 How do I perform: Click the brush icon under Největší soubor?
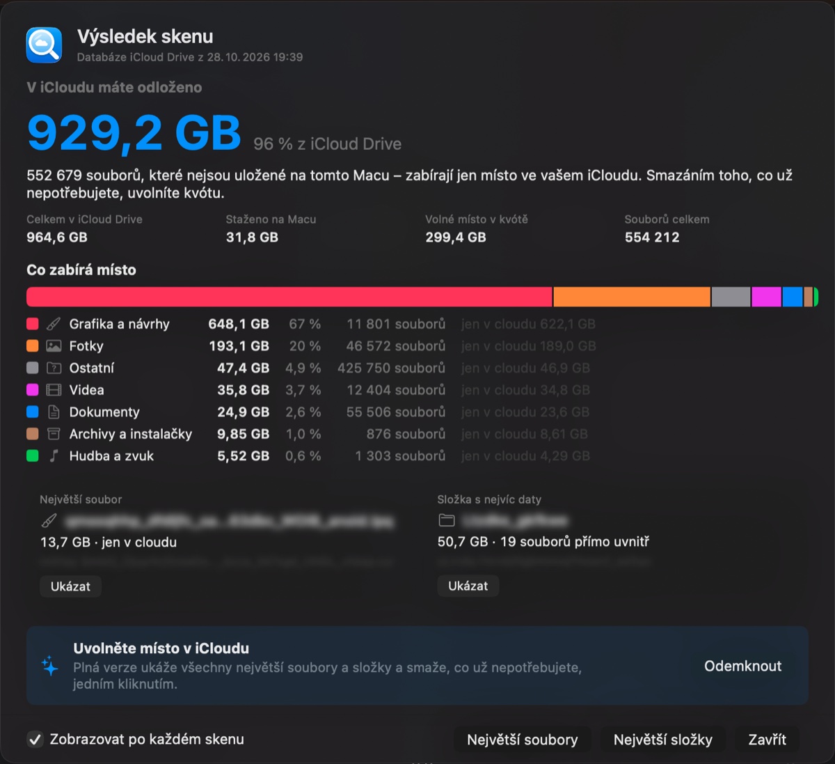tap(49, 521)
